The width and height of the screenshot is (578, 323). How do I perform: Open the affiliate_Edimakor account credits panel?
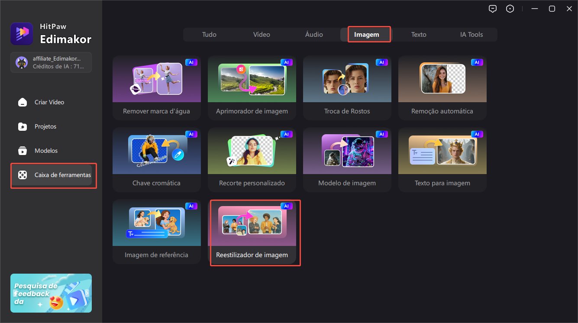tap(56, 63)
